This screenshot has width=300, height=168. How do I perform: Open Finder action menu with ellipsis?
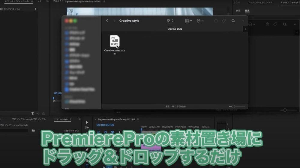[x=200, y=21]
